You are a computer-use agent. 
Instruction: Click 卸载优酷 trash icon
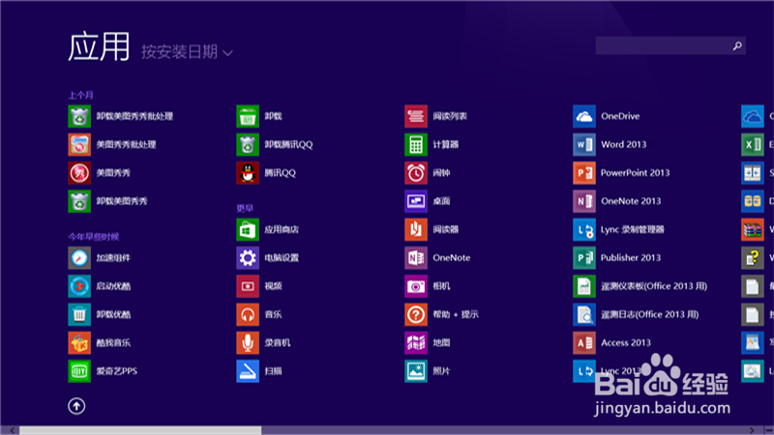click(x=79, y=315)
